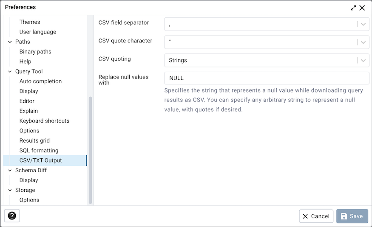This screenshot has width=372, height=227.
Task: Close the Preferences dialog with X
Action: (362, 8)
